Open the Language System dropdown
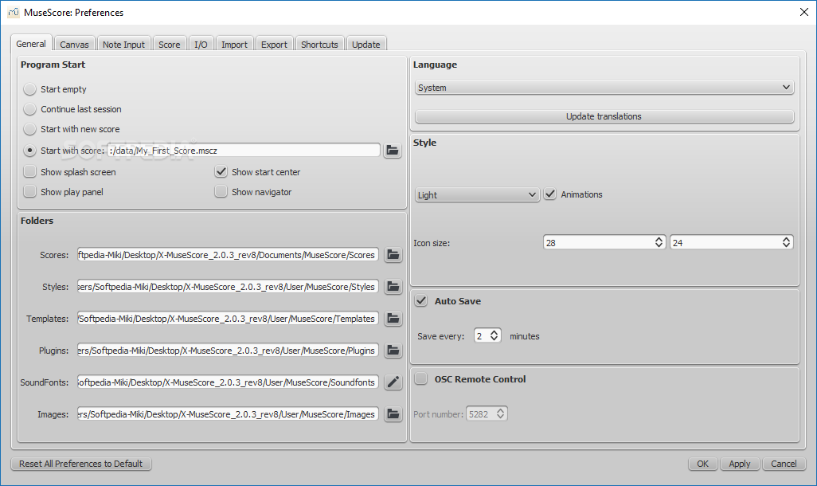This screenshot has height=486, width=817. pyautogui.click(x=604, y=88)
